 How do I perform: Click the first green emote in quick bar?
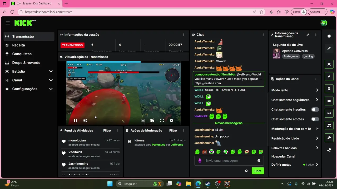[x=197, y=152]
